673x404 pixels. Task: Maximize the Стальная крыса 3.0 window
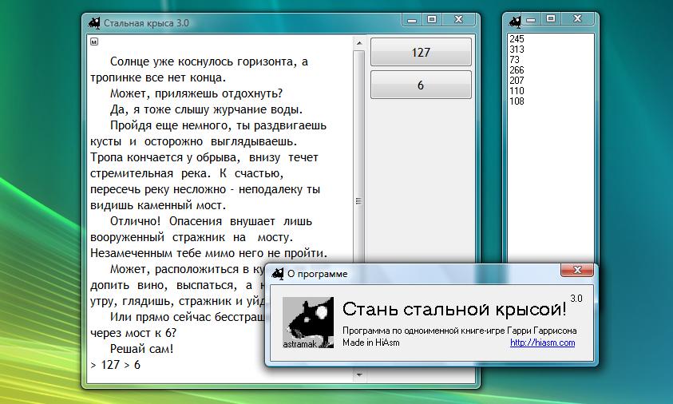tap(432, 19)
